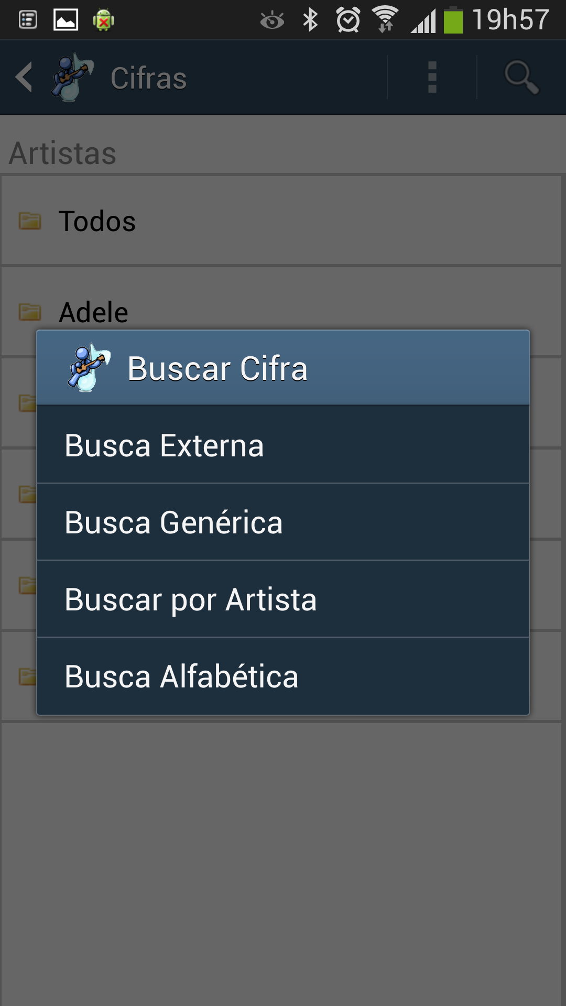Screen dimensions: 566x1006
Task: Tap the folder icon beside Adele
Action: click(x=30, y=312)
